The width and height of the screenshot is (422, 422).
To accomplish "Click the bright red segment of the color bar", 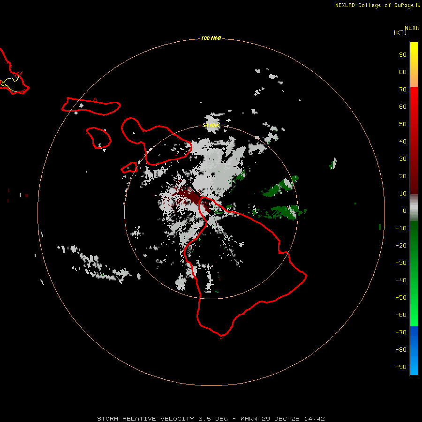I will pyautogui.click(x=414, y=113).
